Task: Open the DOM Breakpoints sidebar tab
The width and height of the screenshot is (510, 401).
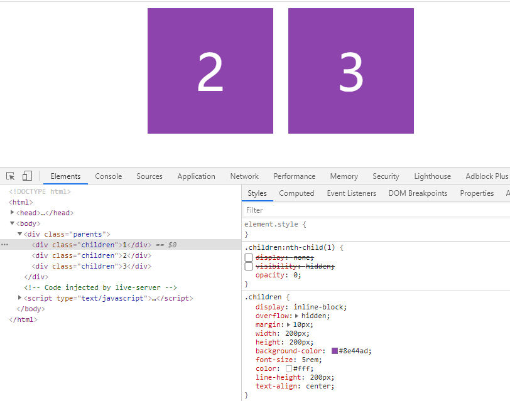Action: click(x=418, y=193)
